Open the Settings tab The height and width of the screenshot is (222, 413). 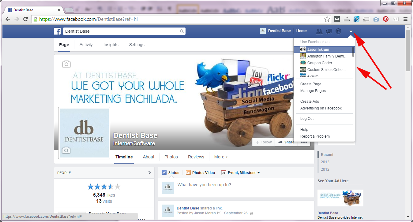click(x=137, y=45)
